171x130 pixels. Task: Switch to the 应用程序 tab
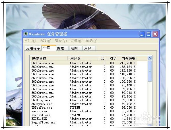(x=33, y=48)
